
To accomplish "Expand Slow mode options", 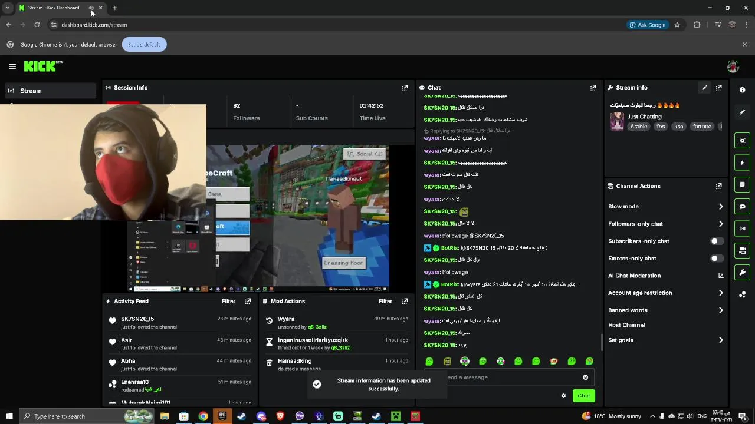I will pyautogui.click(x=721, y=207).
